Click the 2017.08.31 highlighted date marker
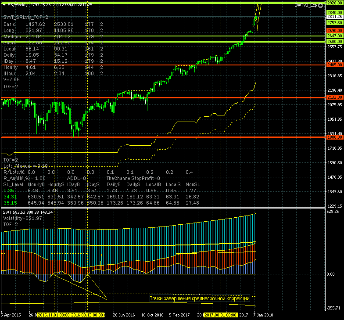344x320 pixels. tap(220, 315)
